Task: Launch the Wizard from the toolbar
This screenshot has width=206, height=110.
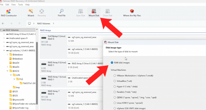Action: 31,13
